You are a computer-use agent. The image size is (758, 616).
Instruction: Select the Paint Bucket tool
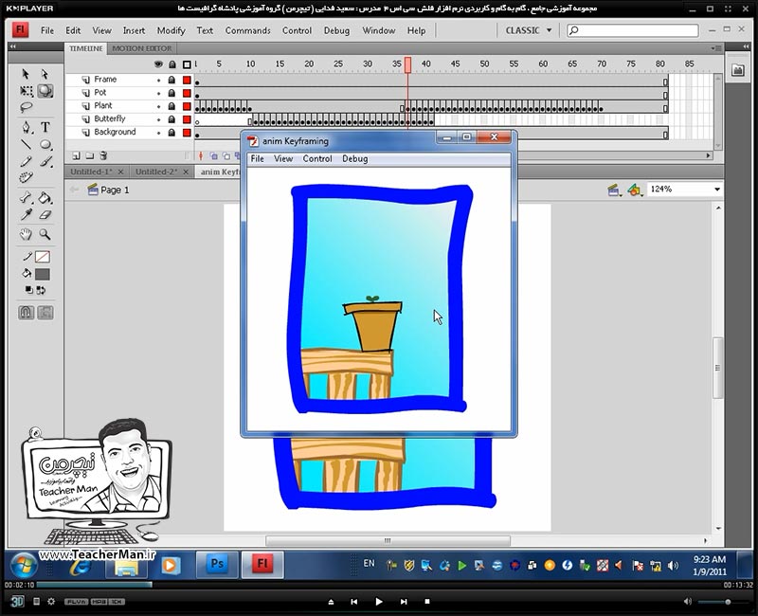45,198
